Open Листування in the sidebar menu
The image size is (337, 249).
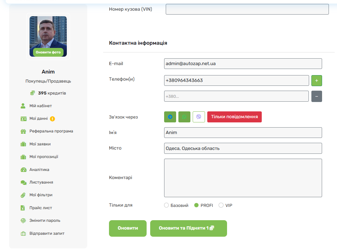pos(41,182)
